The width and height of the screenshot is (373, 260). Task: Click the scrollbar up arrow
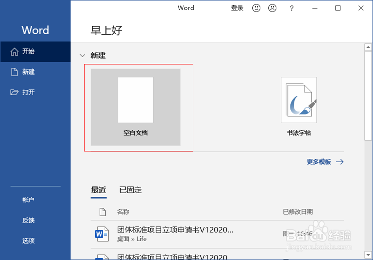368,47
